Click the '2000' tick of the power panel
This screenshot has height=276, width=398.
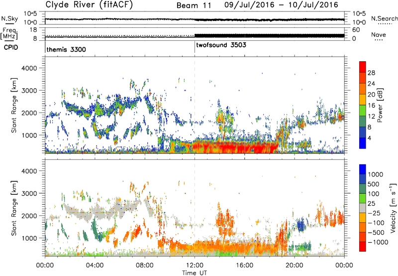pos(29,113)
